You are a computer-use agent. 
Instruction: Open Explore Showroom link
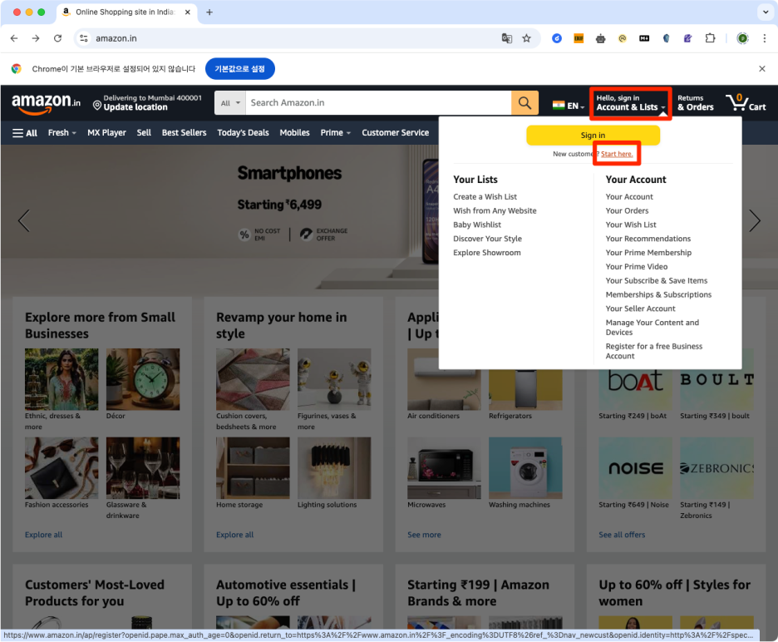[x=487, y=252]
